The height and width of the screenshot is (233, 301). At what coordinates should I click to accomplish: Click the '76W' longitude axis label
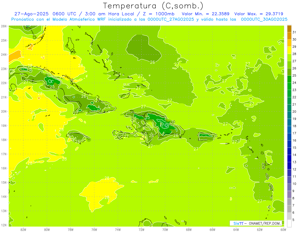click(x=94, y=229)
